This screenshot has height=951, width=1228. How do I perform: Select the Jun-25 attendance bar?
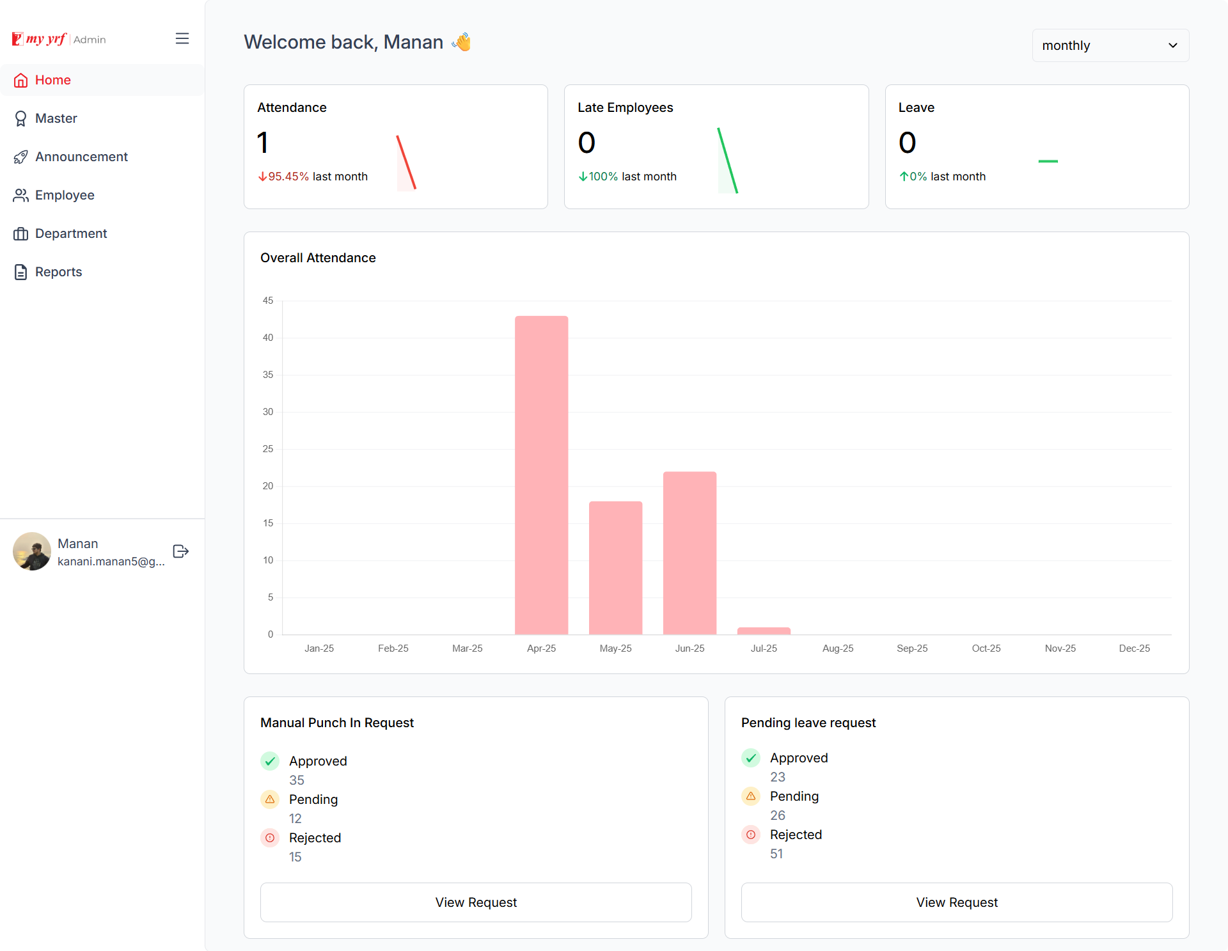(689, 553)
